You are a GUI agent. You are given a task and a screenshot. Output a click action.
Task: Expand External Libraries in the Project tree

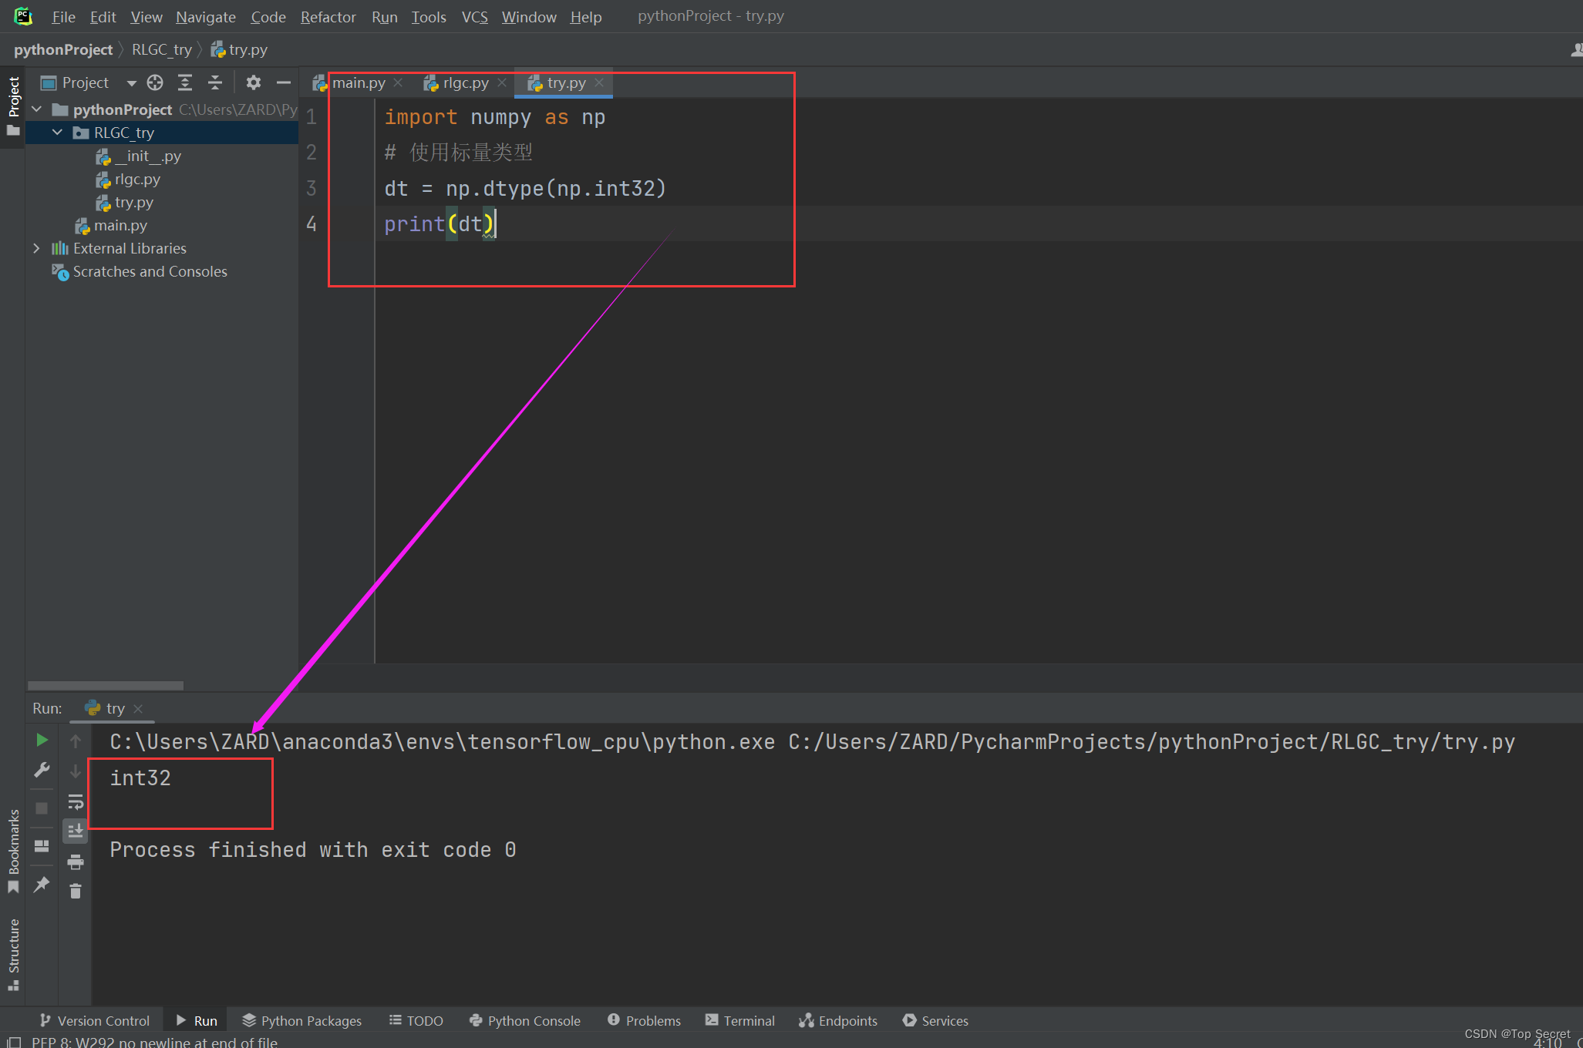point(36,248)
